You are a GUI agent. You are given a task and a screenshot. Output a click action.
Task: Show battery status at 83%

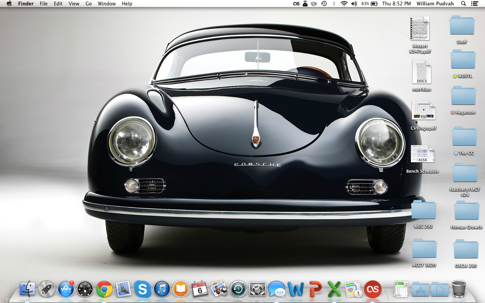coord(369,4)
